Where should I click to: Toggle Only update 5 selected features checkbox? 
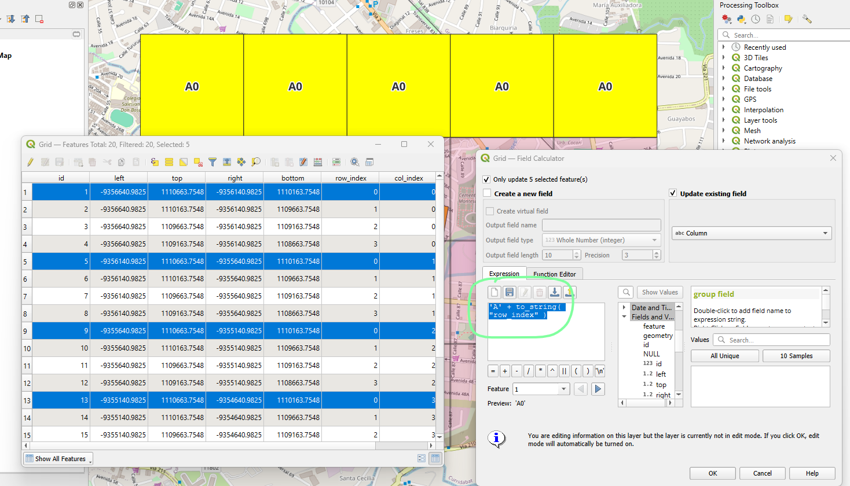(x=487, y=179)
